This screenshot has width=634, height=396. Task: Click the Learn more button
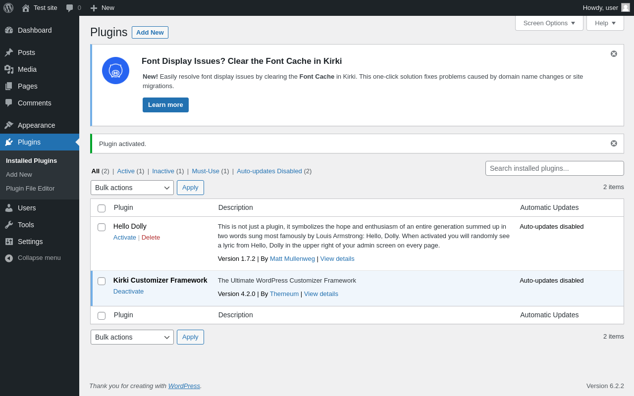pos(165,105)
